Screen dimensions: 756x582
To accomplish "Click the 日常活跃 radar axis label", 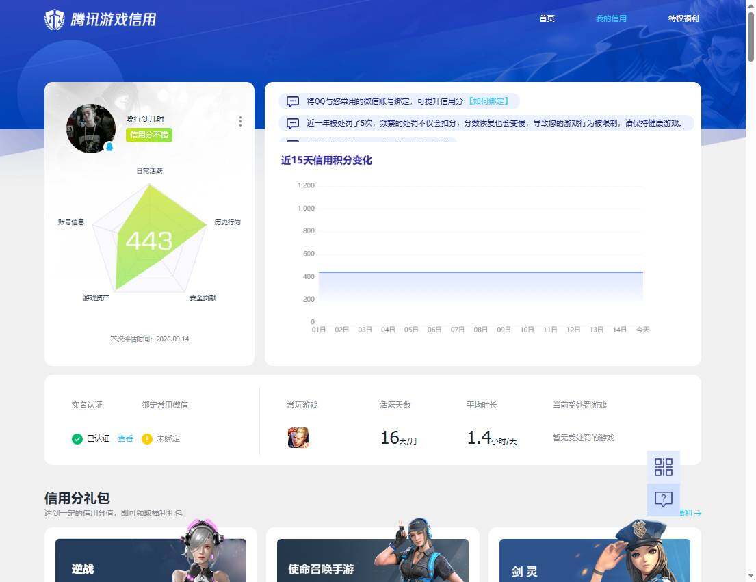I will pos(149,170).
